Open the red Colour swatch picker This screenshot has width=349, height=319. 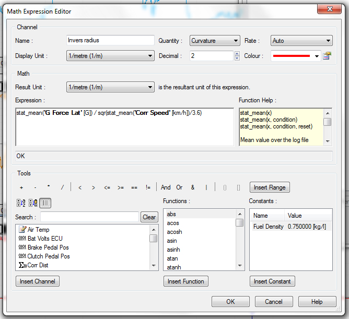click(x=296, y=56)
